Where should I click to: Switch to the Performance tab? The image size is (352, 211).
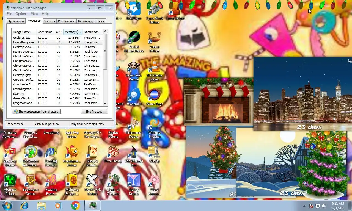click(66, 21)
